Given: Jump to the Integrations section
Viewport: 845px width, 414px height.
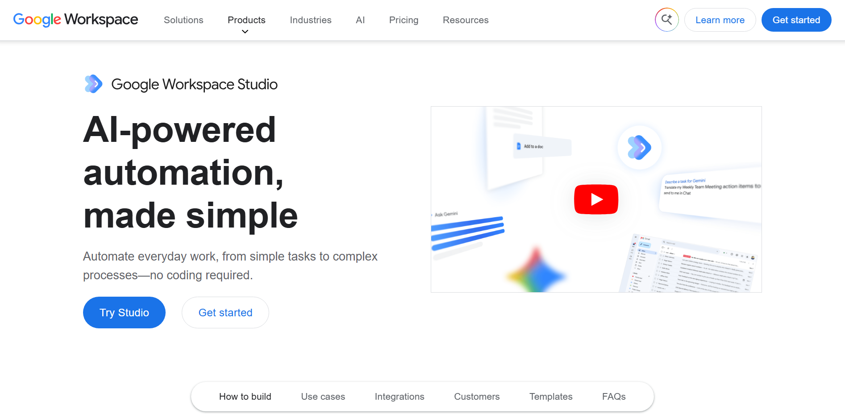Looking at the screenshot, I should (x=400, y=397).
